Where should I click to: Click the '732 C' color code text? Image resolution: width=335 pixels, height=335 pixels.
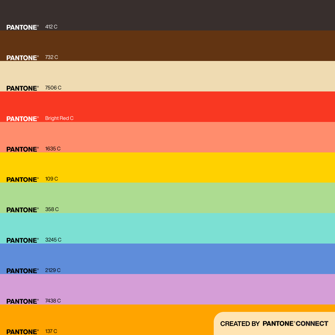(52, 57)
